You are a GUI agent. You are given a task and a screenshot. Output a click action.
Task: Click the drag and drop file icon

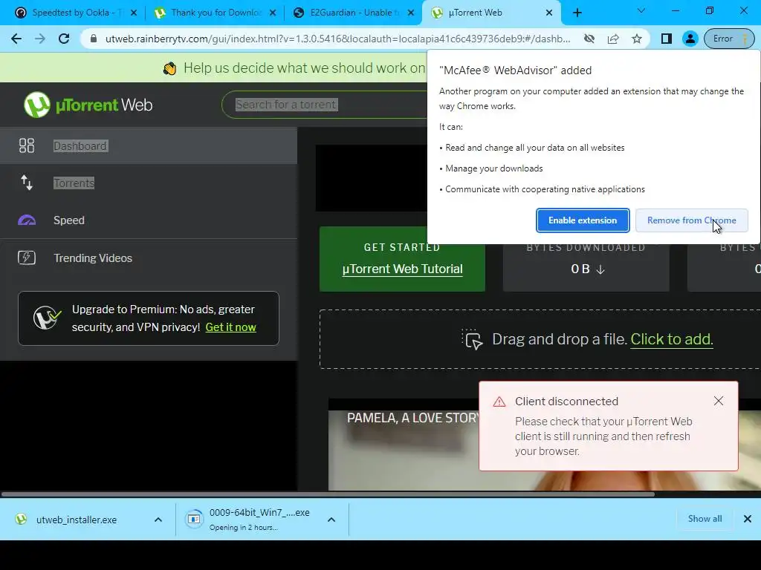point(472,338)
